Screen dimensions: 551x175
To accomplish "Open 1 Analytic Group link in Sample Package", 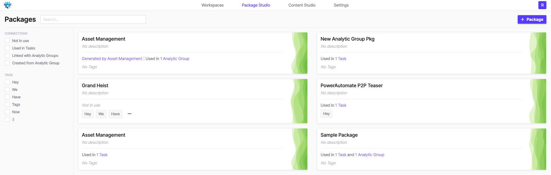I will coord(370,155).
